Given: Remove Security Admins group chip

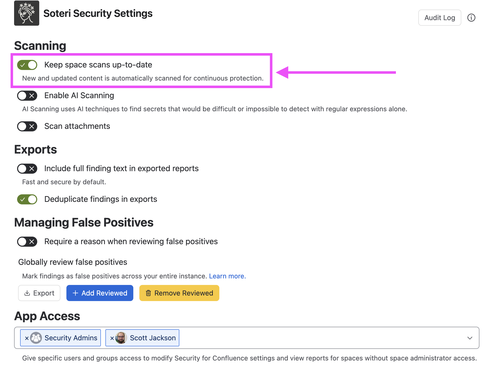Looking at the screenshot, I should coord(26,338).
